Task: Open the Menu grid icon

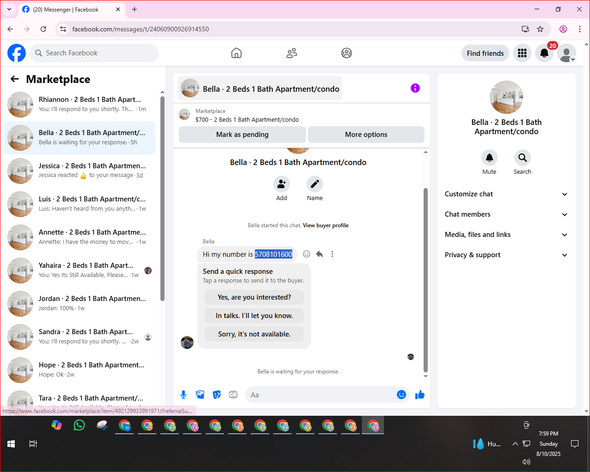Action: click(x=522, y=53)
